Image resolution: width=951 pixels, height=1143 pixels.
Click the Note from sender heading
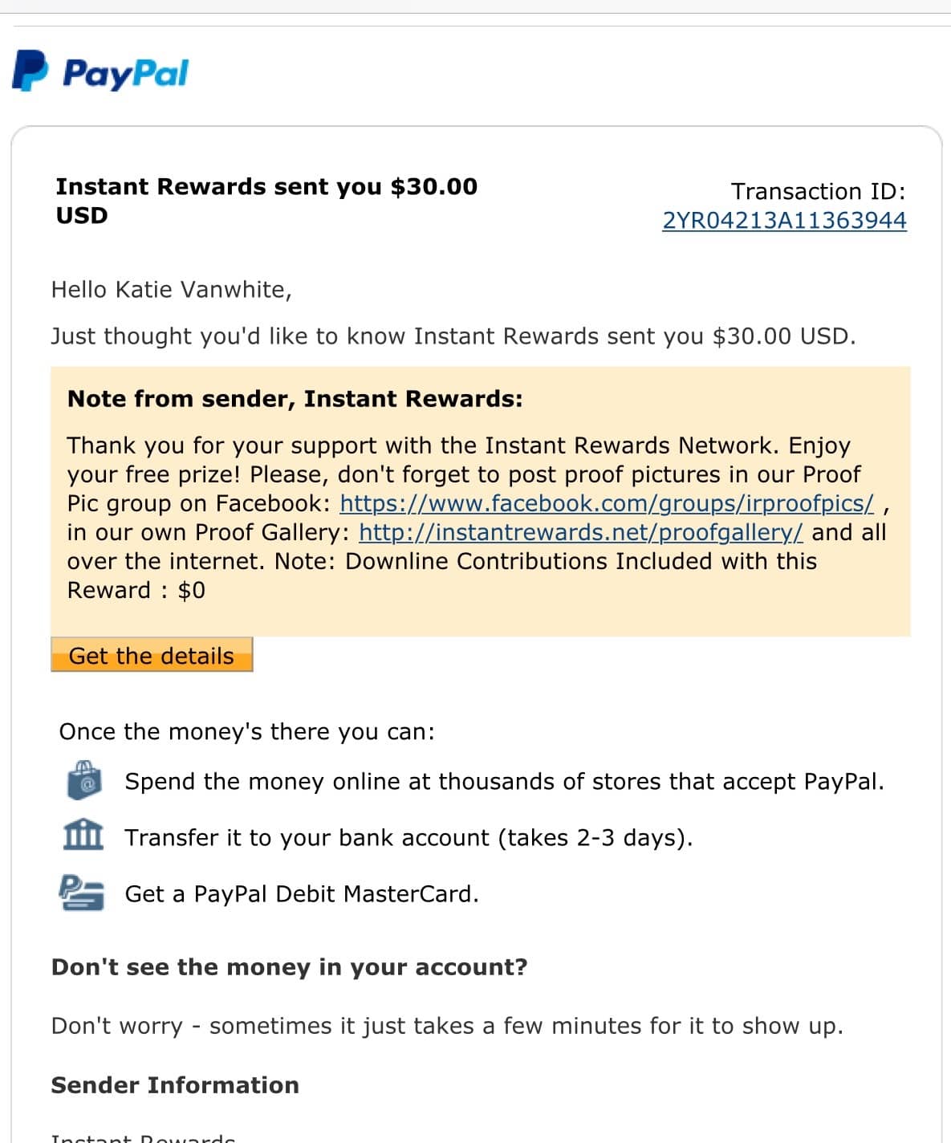click(x=295, y=399)
